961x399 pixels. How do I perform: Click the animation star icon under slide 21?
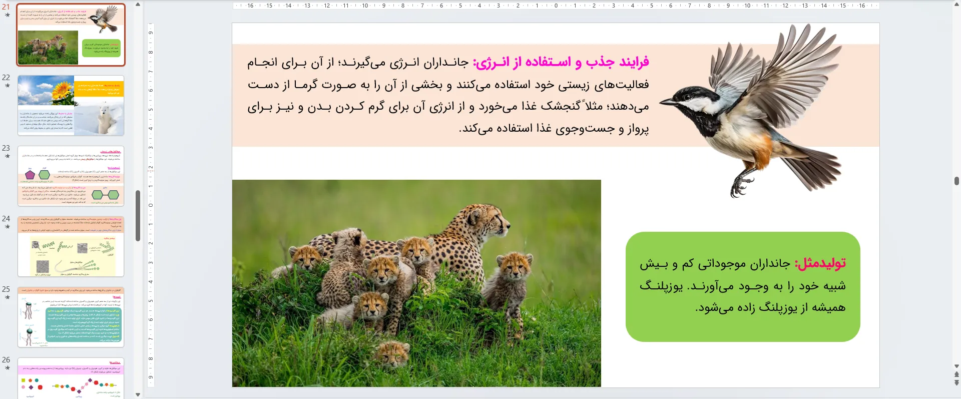[x=7, y=15]
